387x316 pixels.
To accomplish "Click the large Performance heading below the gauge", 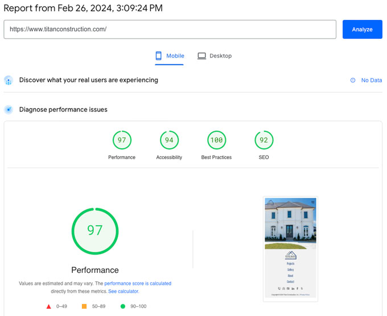I will tap(95, 270).
